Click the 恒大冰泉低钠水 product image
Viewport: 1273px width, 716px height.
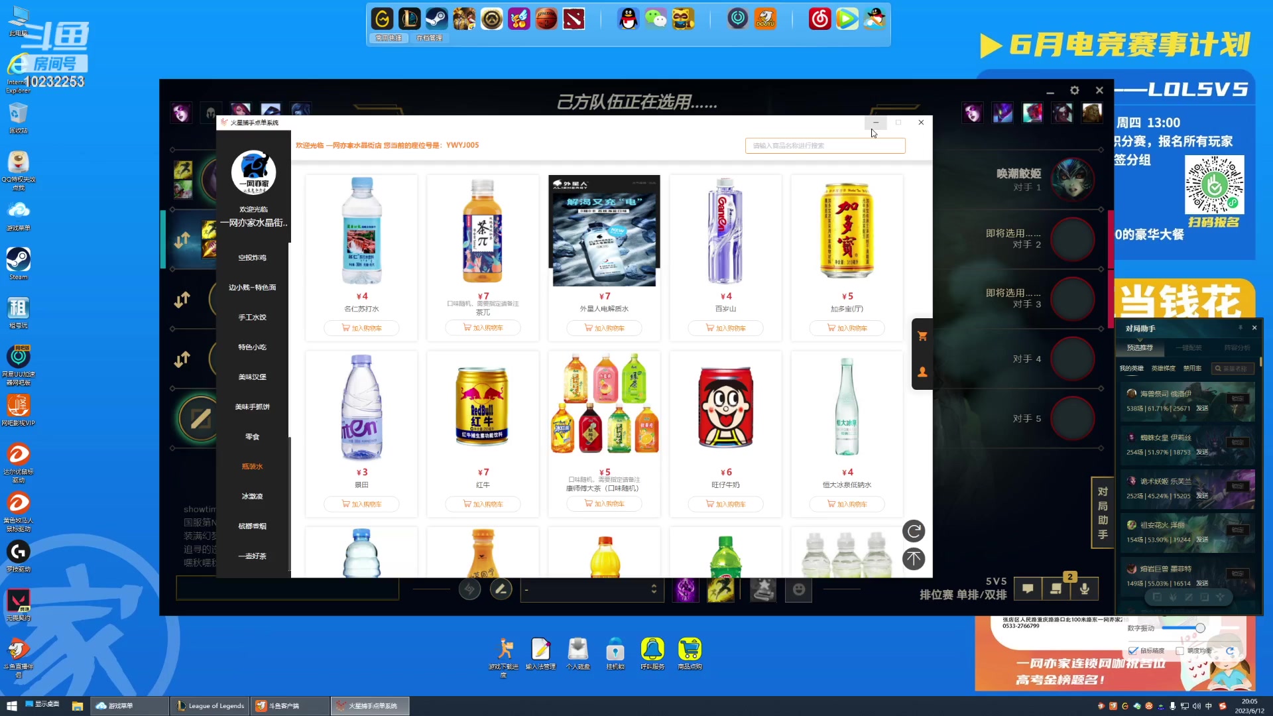847,407
